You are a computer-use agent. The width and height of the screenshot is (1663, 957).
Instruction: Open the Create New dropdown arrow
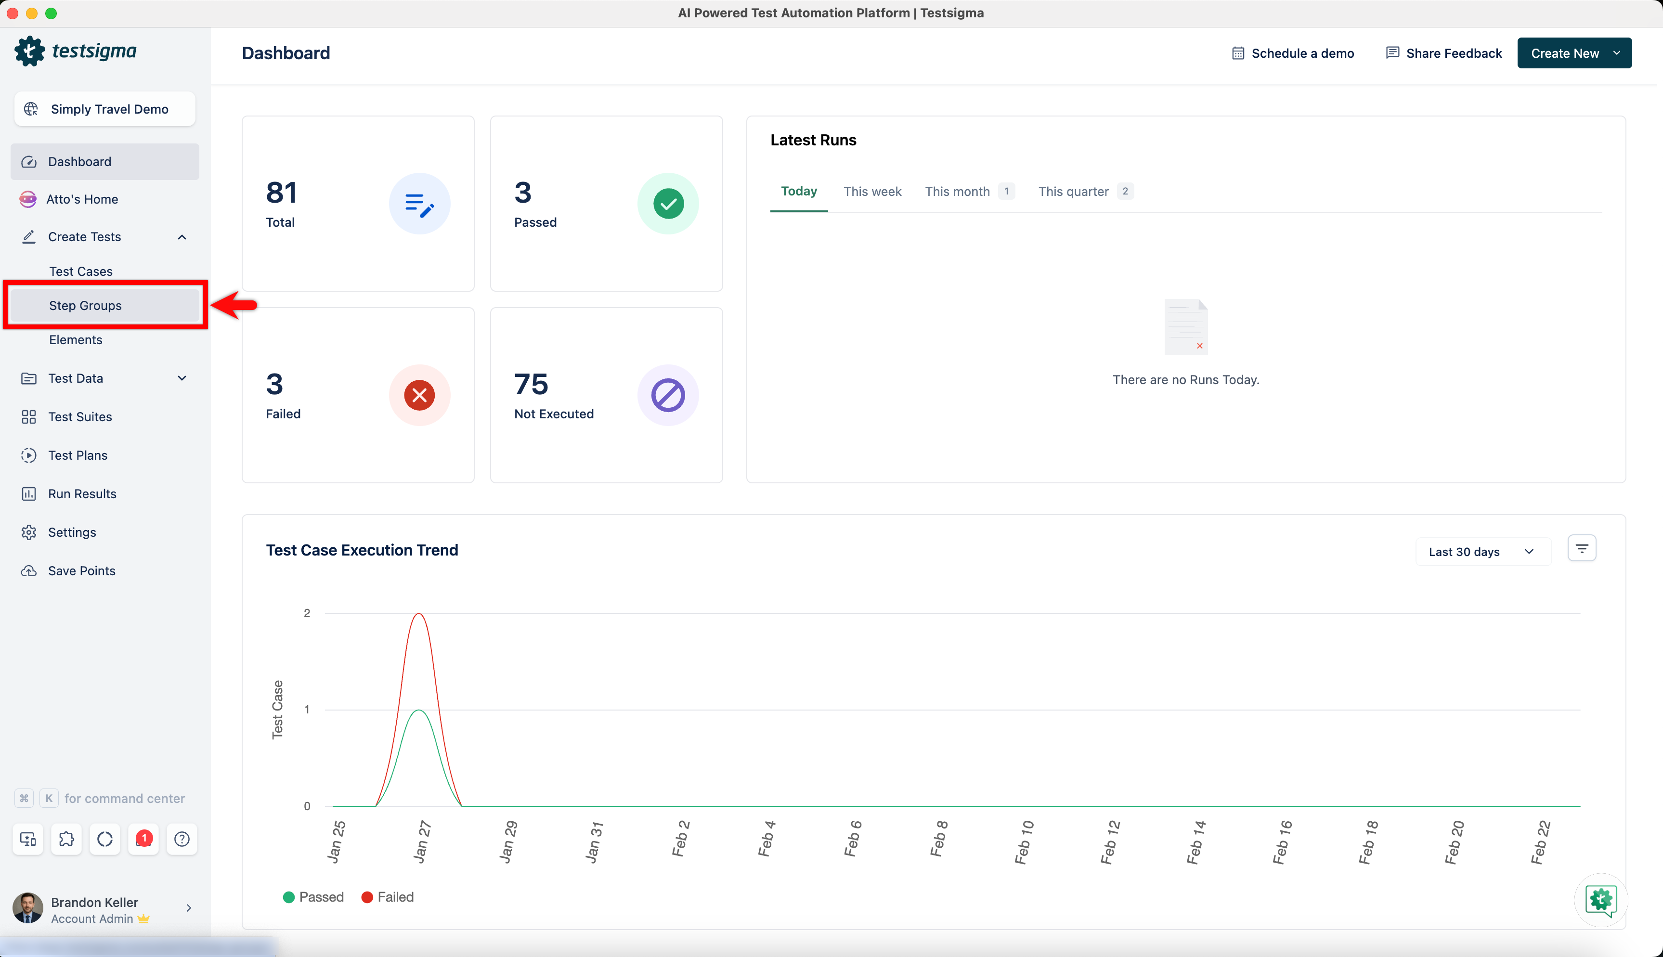point(1616,53)
